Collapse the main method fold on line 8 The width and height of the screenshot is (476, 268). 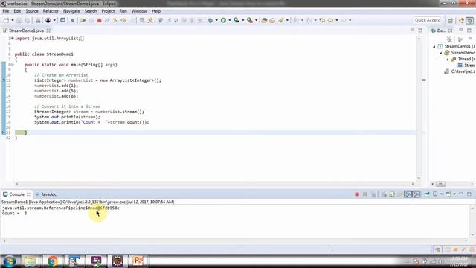coord(12,65)
